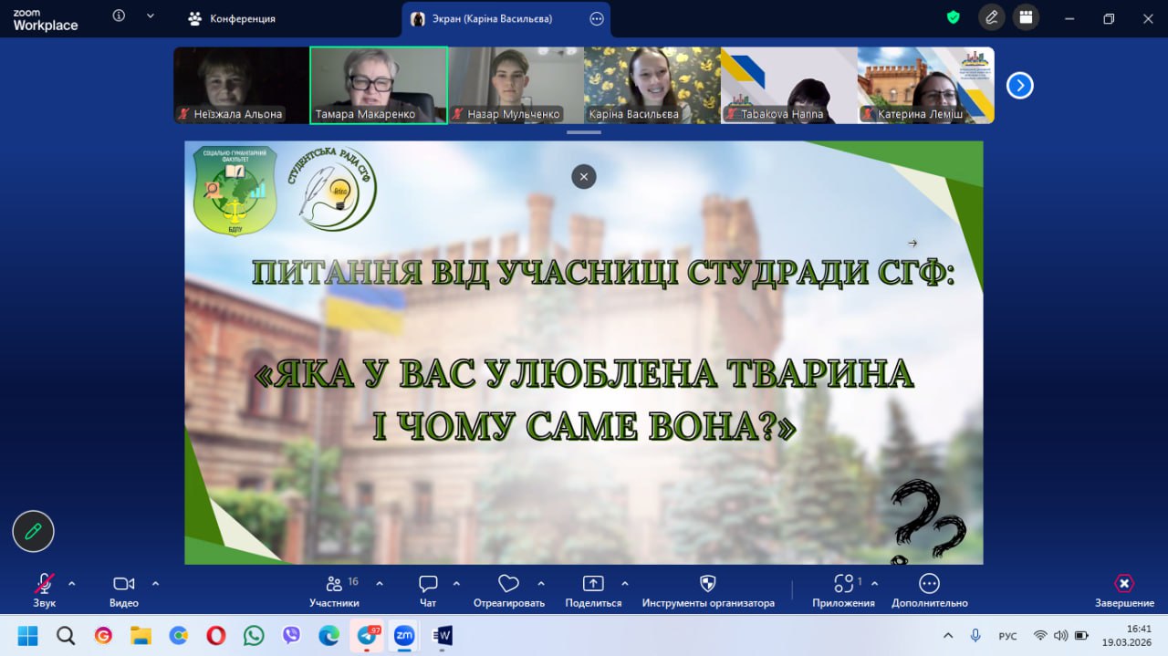The width and height of the screenshot is (1168, 656).
Task: Open Инструменты организатора shield icon
Action: (x=707, y=584)
